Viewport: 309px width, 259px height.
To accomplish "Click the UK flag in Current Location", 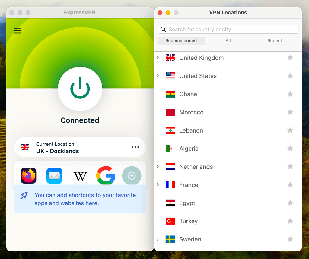I will tap(25, 147).
